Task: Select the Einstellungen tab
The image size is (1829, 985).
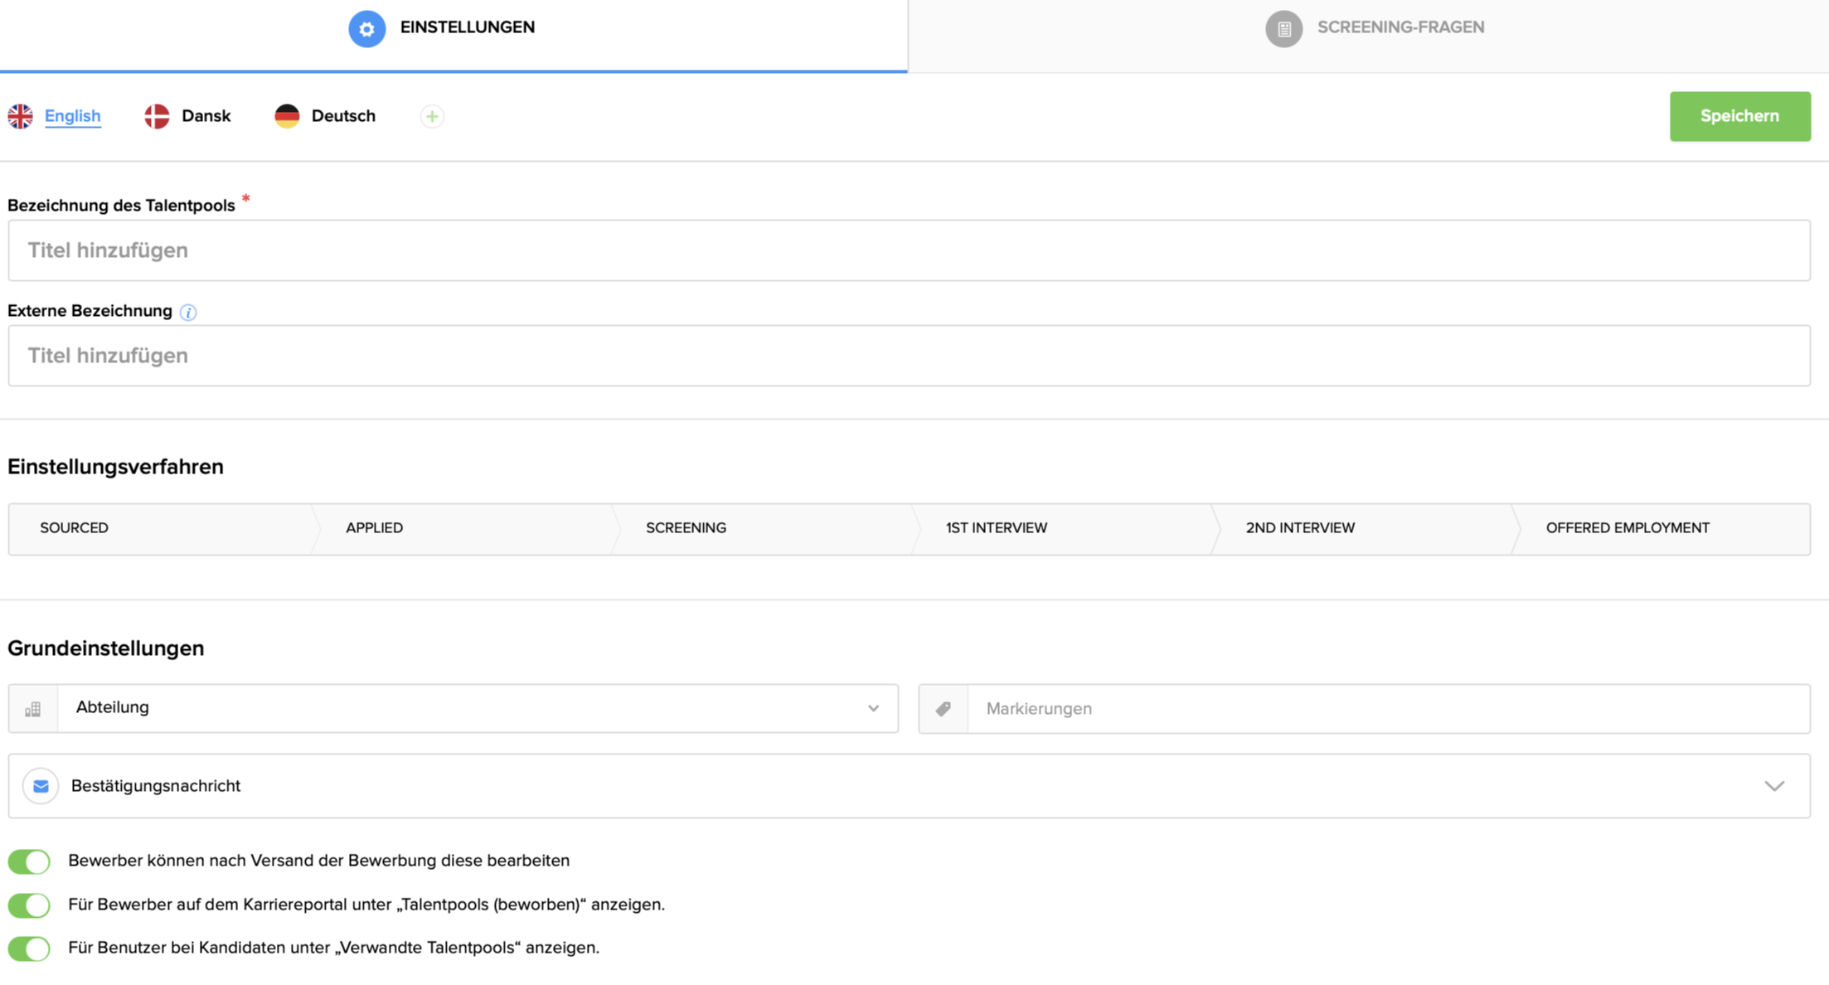Action: coord(468,27)
